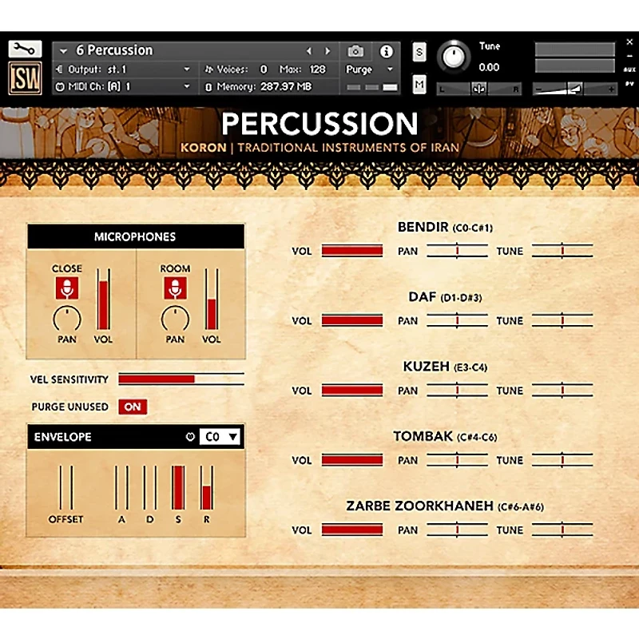Go to previous instrument arrow
The height and width of the screenshot is (639, 639).
click(x=309, y=51)
